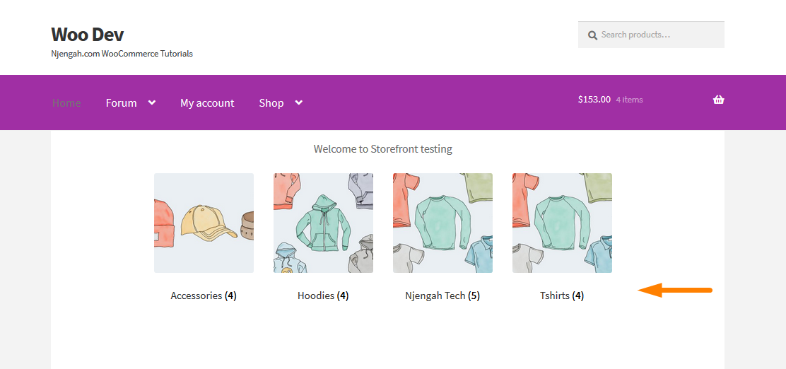Expand the Forum menu chevron
This screenshot has height=369, width=786.
[x=152, y=102]
